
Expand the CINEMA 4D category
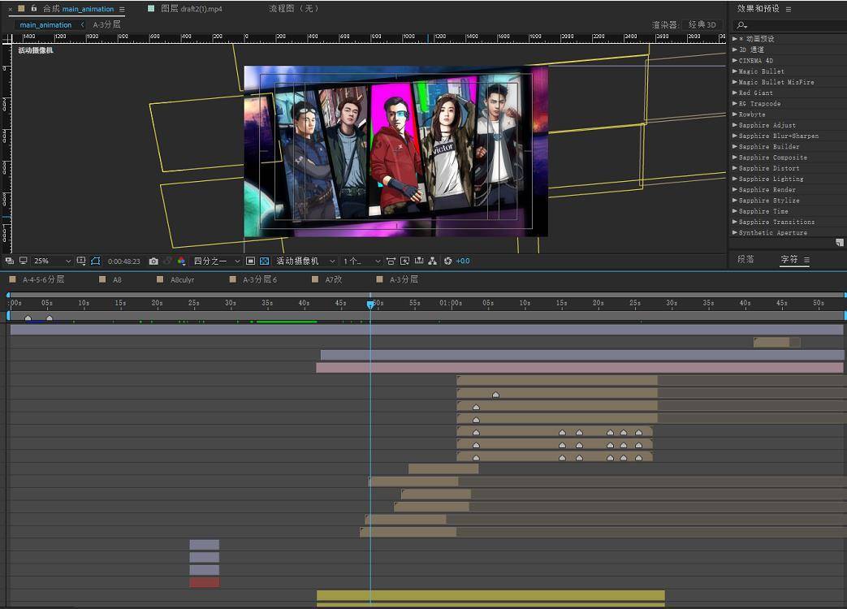tap(735, 60)
